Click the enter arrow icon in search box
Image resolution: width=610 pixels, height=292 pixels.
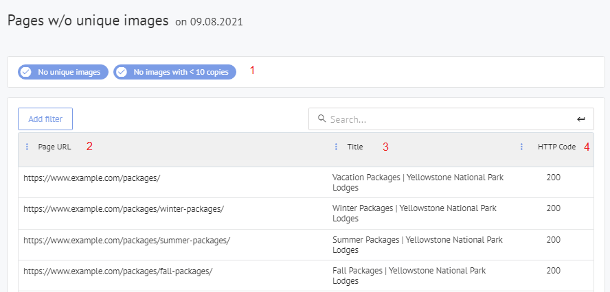(x=581, y=119)
